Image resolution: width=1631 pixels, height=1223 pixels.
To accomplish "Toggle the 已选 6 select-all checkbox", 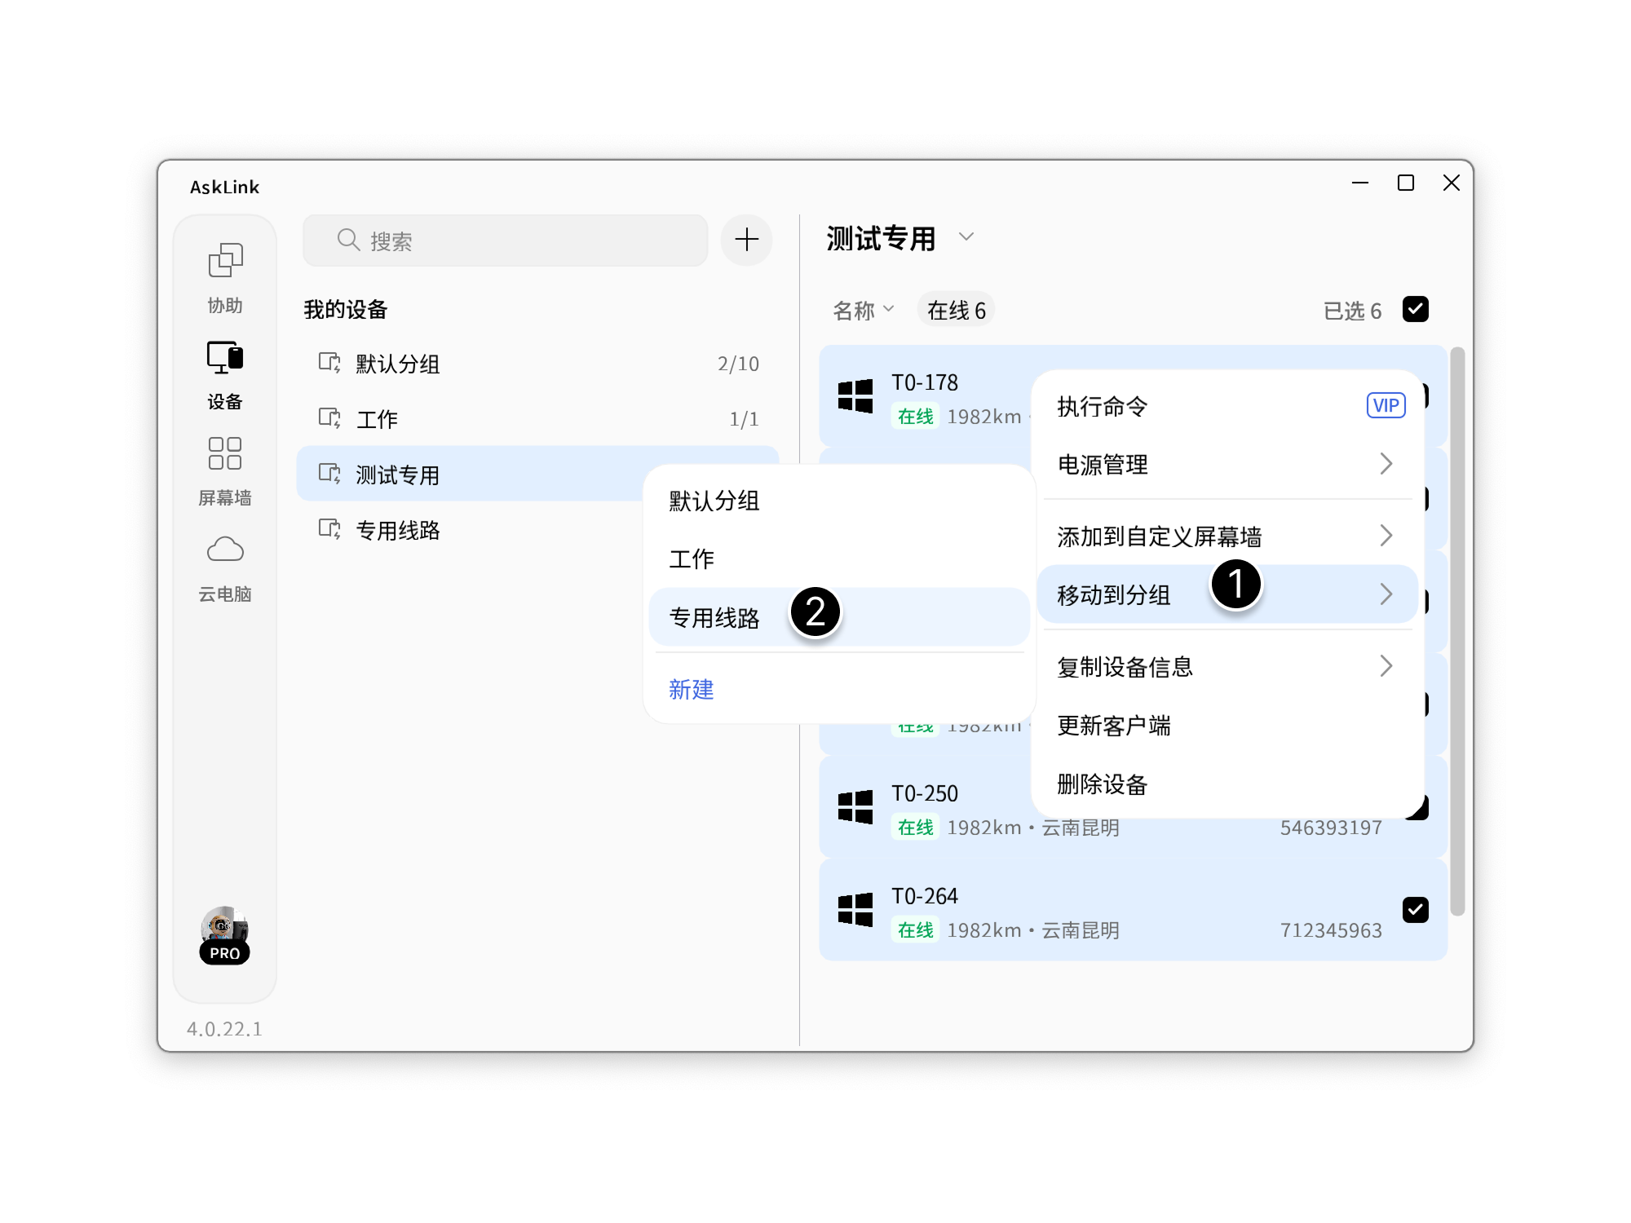I will pyautogui.click(x=1417, y=309).
